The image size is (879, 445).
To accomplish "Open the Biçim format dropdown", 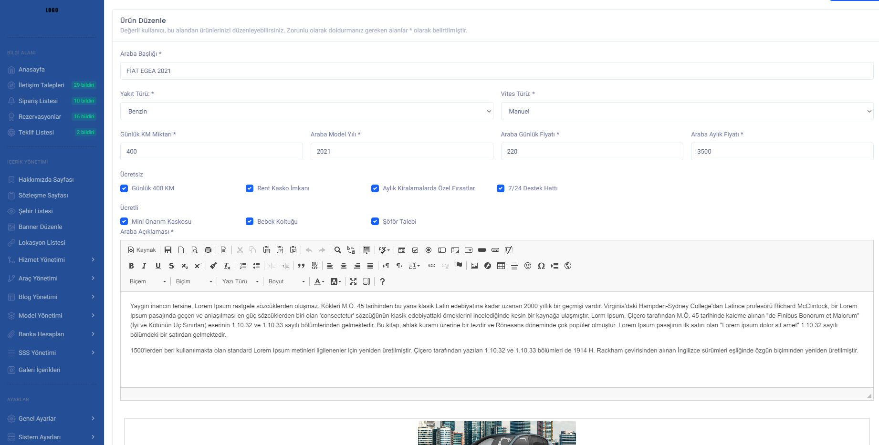I will [x=194, y=281].
